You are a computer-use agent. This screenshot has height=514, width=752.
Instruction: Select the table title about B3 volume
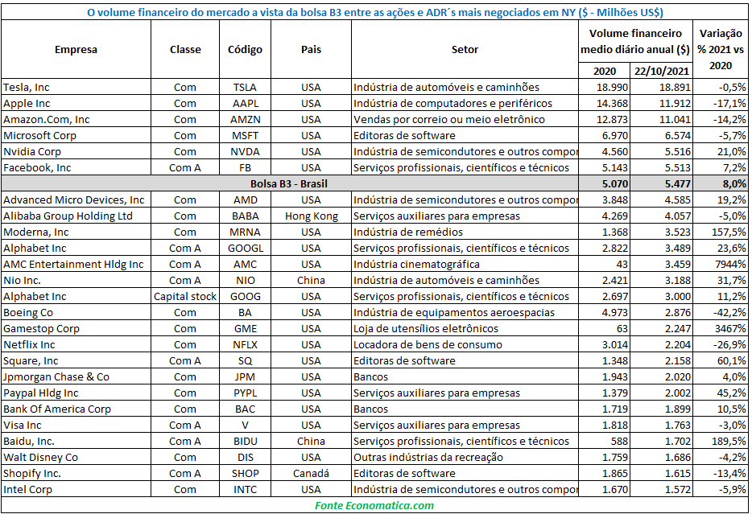click(x=375, y=12)
